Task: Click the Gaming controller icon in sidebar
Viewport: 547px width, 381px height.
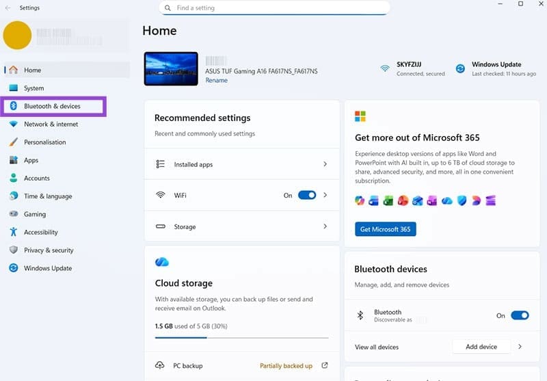Action: coord(14,214)
